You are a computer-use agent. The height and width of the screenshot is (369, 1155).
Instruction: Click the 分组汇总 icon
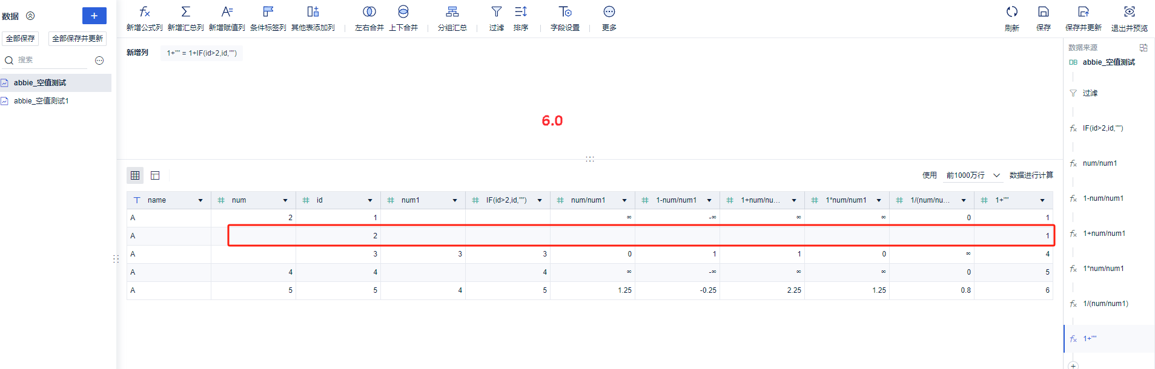(452, 11)
